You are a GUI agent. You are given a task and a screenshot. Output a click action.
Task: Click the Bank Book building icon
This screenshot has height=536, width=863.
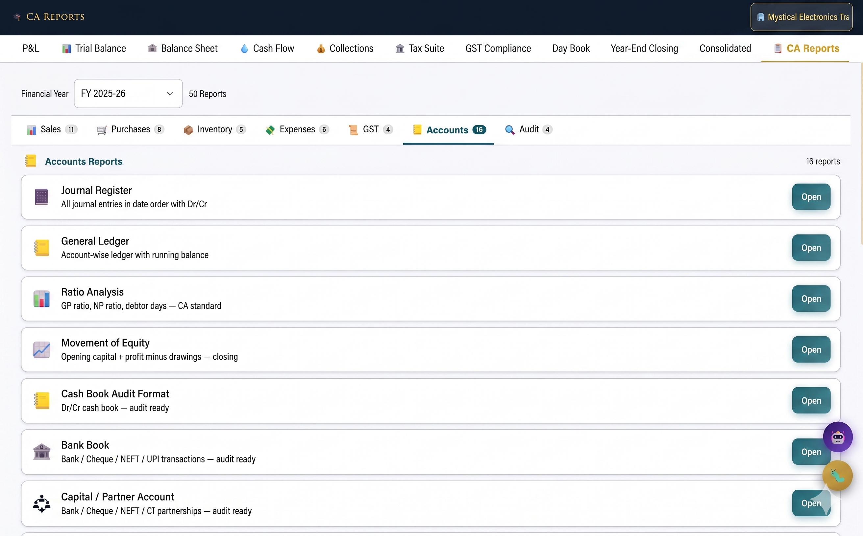pyautogui.click(x=41, y=452)
